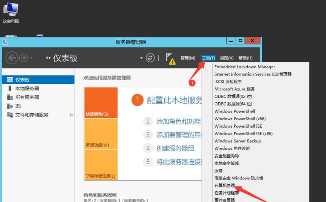
Task: Choose Windows PowerShell ISE from Tools menu
Action: pos(238,126)
